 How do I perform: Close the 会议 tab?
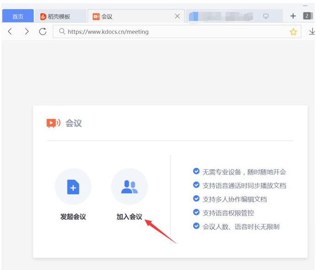tap(177, 16)
